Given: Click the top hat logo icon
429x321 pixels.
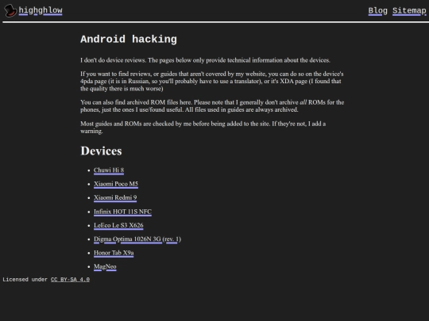Looking at the screenshot, I should coord(10,10).
